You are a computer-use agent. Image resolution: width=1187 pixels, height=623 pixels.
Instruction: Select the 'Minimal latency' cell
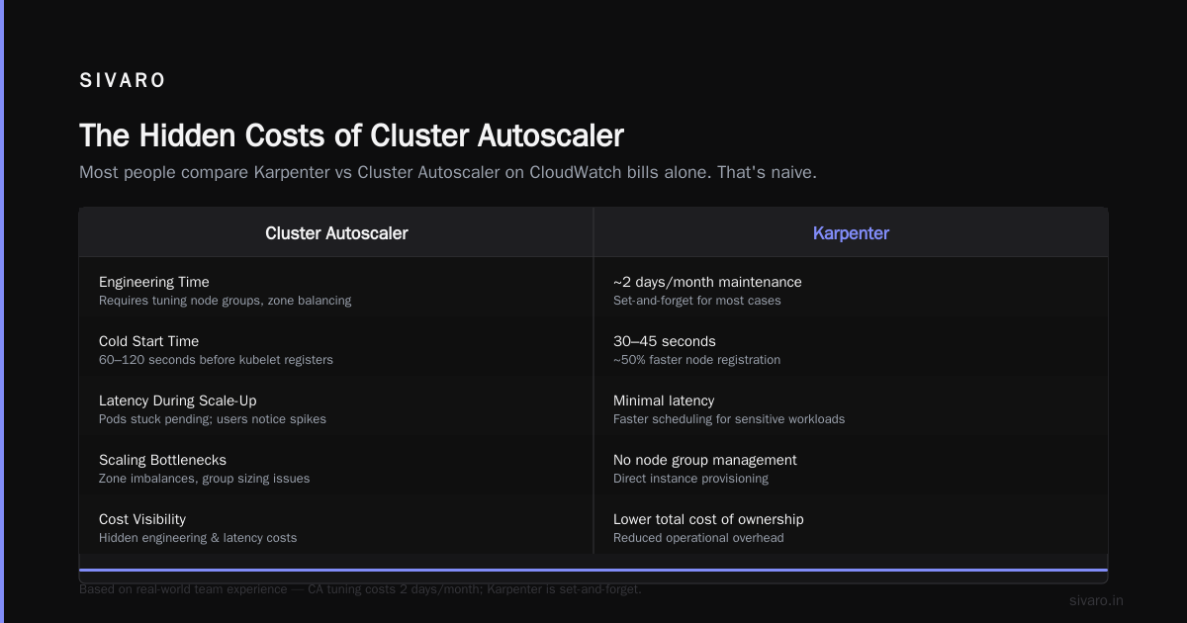664,400
